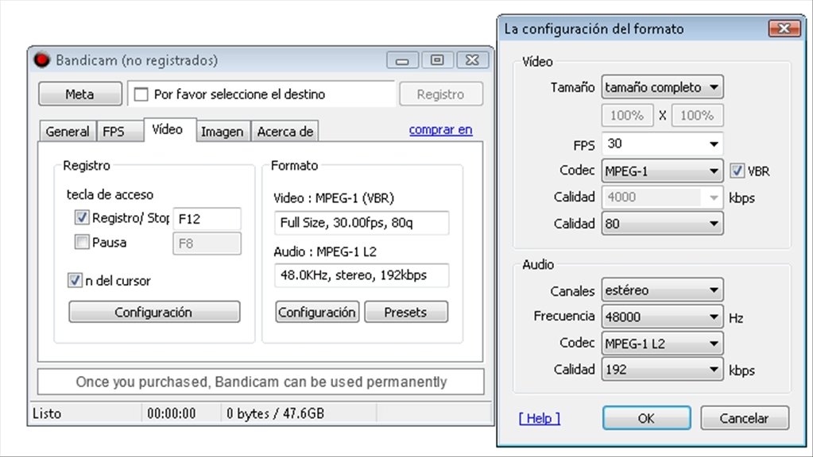Expand the FPS dropdown showing 30
The image size is (813, 457).
[662, 144]
